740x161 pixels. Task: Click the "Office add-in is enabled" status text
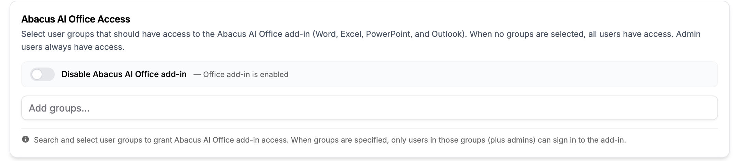coord(246,74)
